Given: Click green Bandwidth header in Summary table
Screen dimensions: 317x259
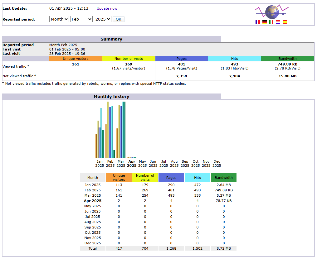Looking at the screenshot, I should (287, 59).
